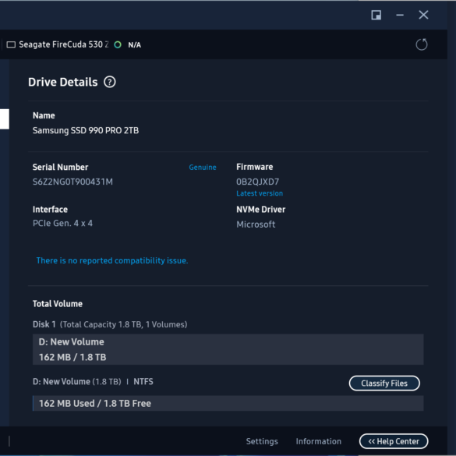Open the Help Center button

[x=394, y=441]
